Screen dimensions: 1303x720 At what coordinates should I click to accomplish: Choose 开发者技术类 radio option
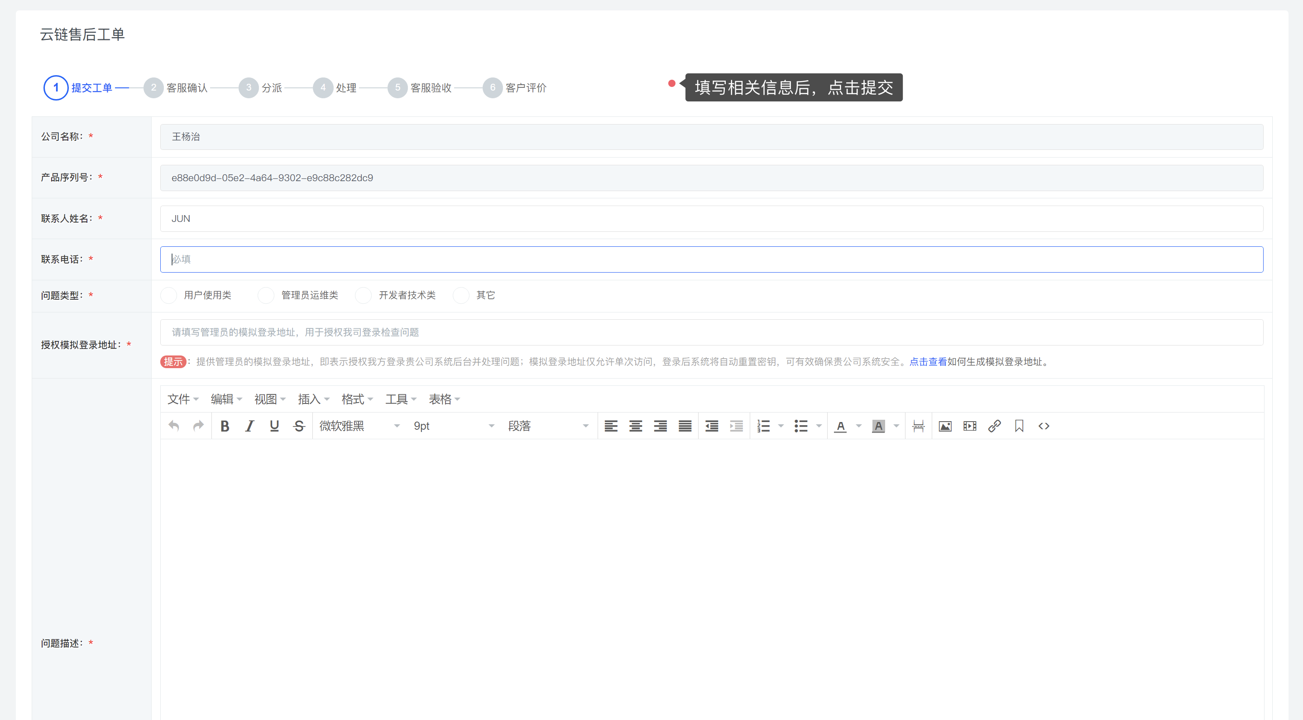pyautogui.click(x=364, y=296)
